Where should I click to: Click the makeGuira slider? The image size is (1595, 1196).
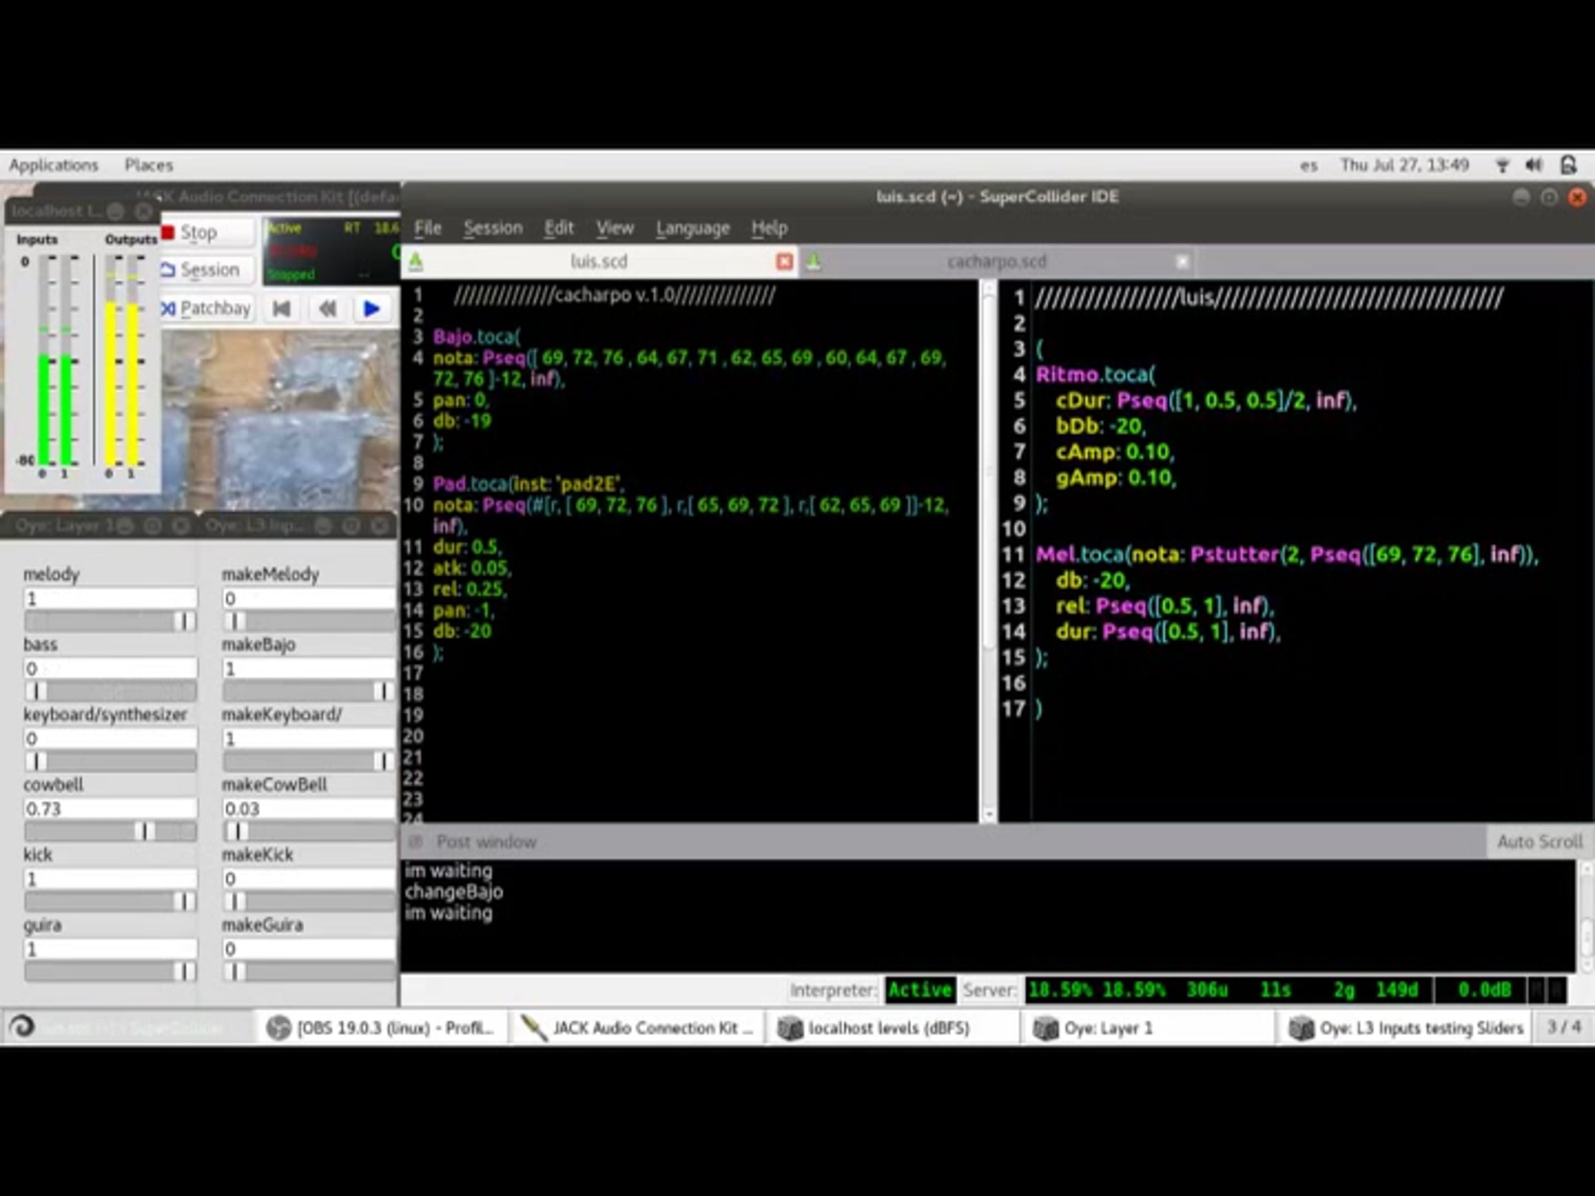click(x=309, y=972)
